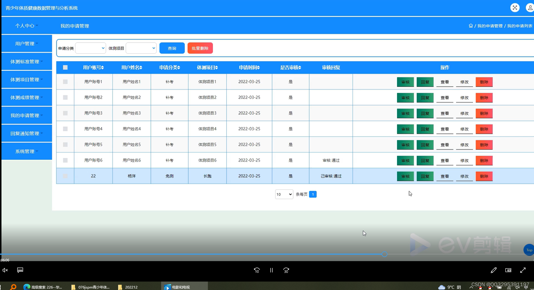Go to page 1 in pagination
Screen dimensions: 534x290
click(313, 194)
